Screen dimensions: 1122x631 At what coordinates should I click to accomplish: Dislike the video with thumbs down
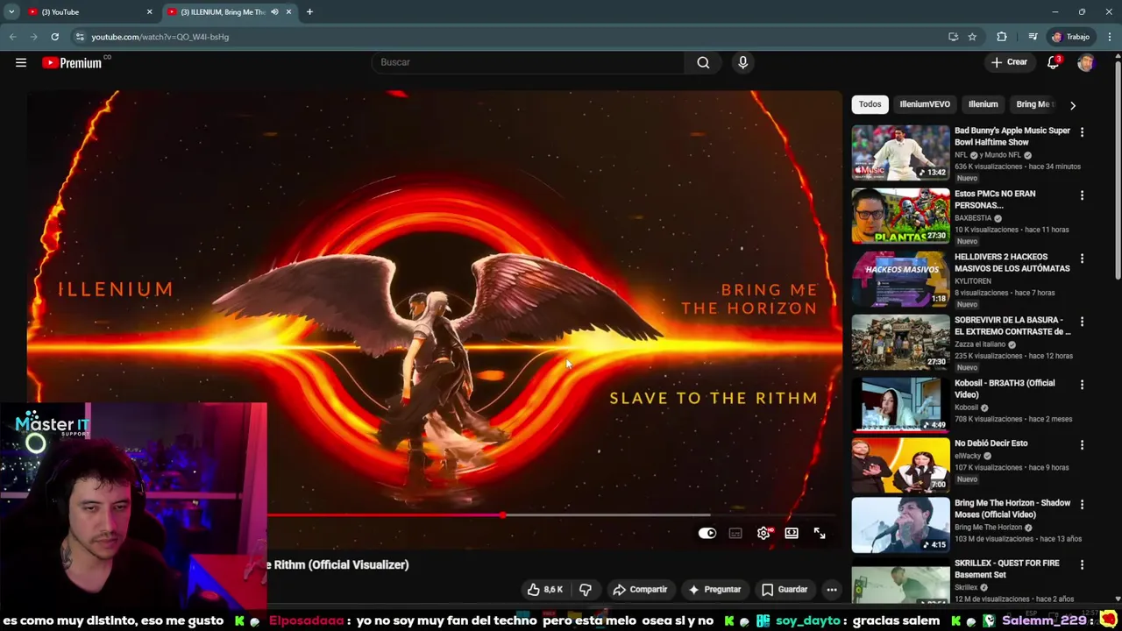coord(586,590)
